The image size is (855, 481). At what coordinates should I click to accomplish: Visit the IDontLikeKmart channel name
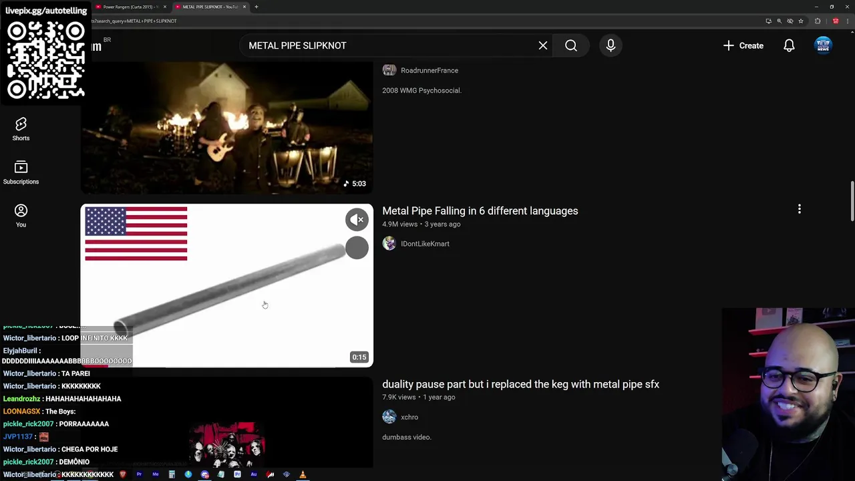click(x=425, y=244)
